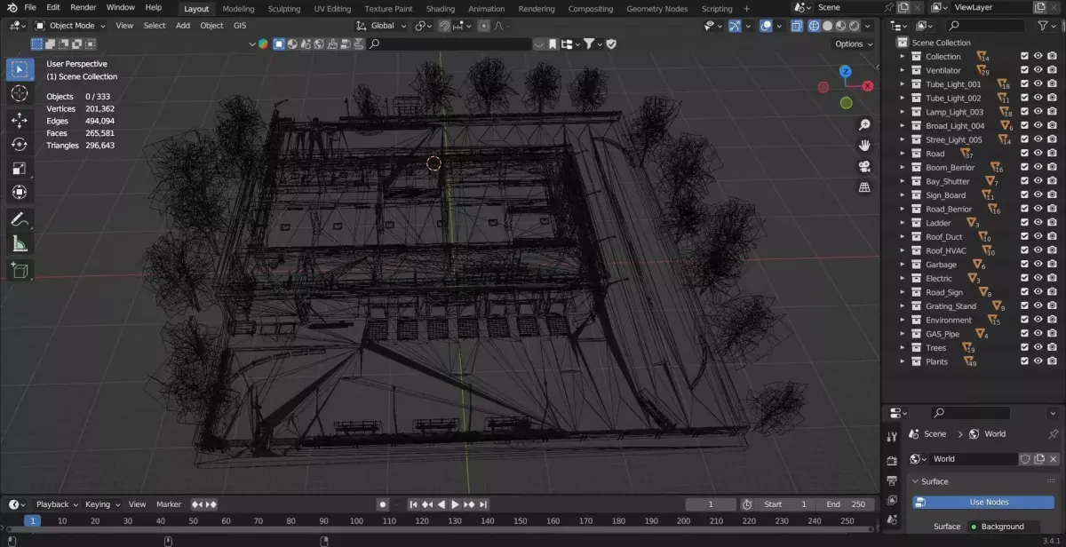The image size is (1066, 547).
Task: Click the End frame field 250
Action: pyautogui.click(x=845, y=504)
